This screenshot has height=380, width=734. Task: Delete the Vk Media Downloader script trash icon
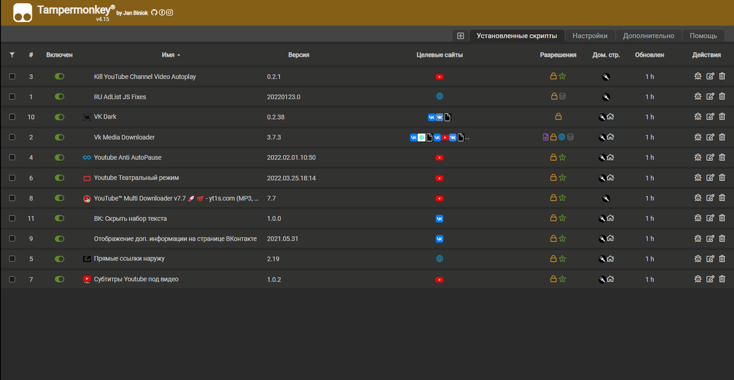[722, 137]
